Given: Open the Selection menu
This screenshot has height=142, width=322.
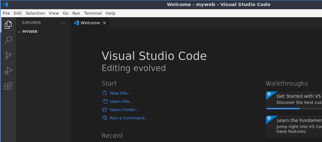Looking at the screenshot, I should click(x=35, y=13).
